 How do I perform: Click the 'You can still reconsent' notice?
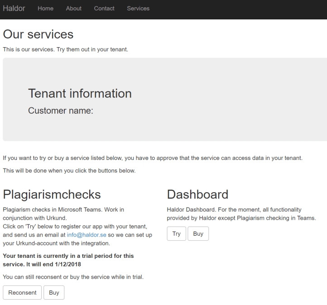click(73, 276)
